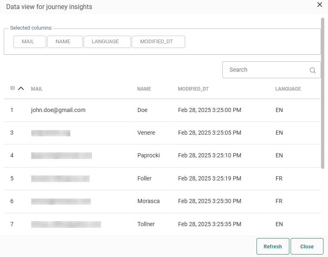Click the Paprocki name cell
This screenshot has height=257, width=328.
click(148, 155)
